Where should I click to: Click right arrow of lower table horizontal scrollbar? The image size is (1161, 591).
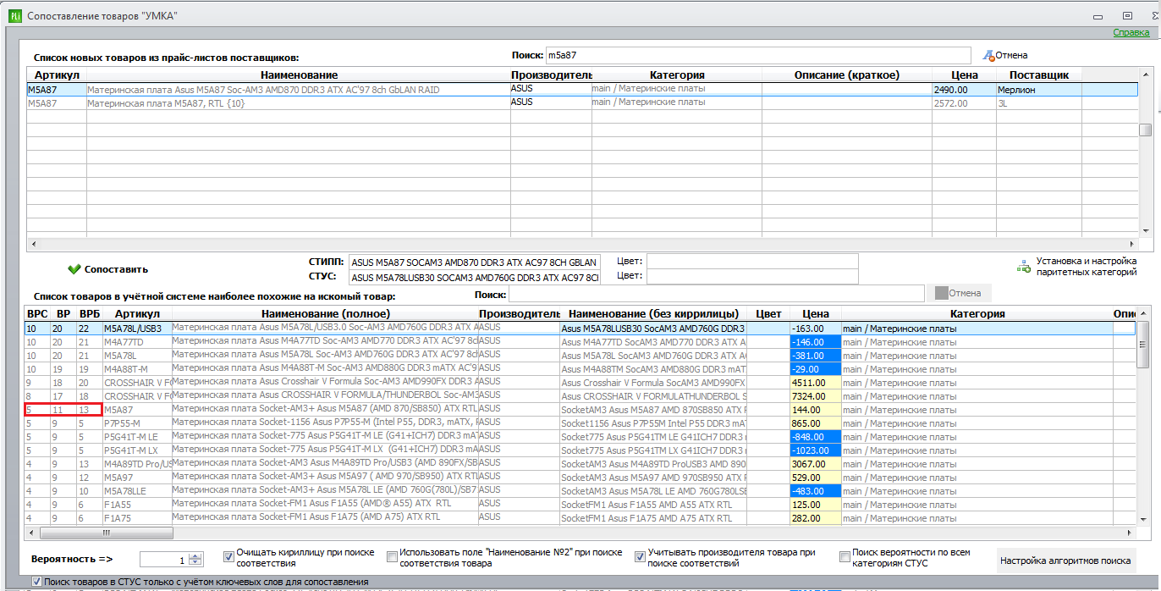click(1131, 533)
